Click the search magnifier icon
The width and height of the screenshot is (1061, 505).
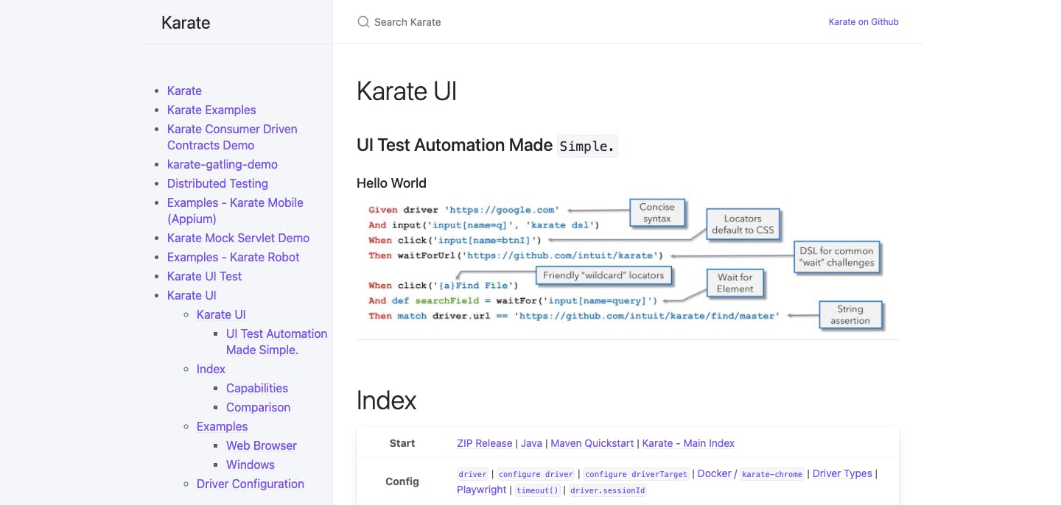[x=363, y=22]
